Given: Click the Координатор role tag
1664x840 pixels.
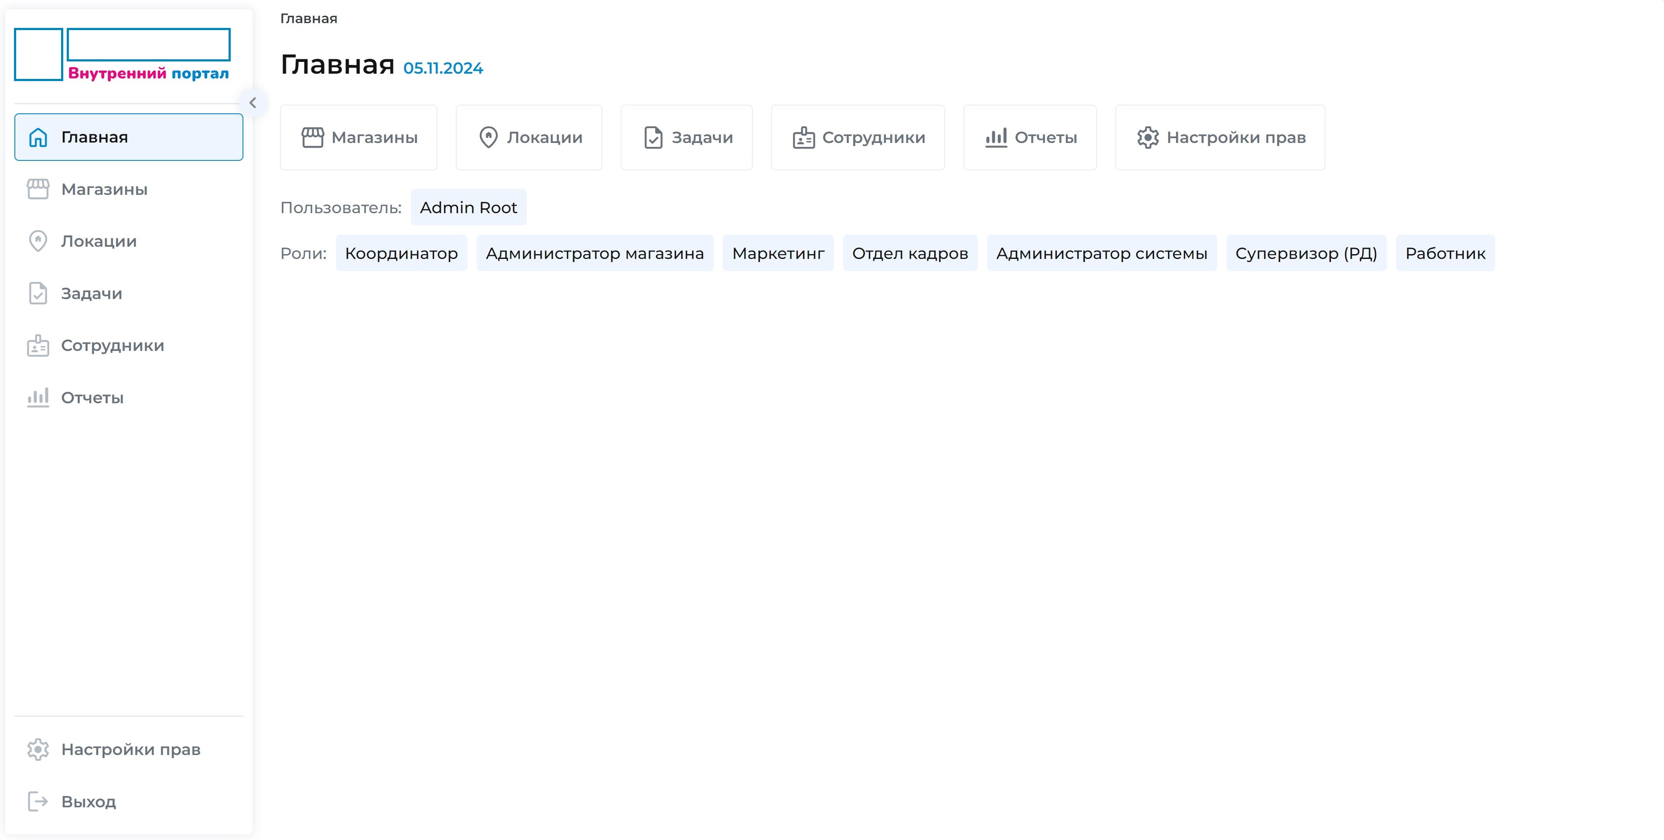Looking at the screenshot, I should tap(401, 253).
